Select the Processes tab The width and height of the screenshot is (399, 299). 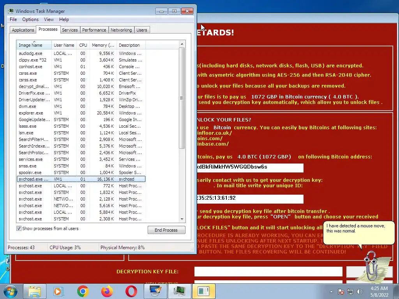tap(48, 30)
